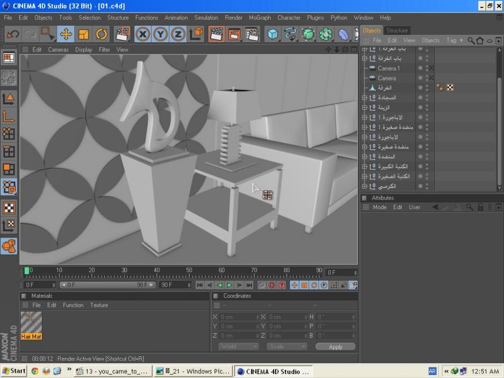Add a Cube primitive object
Image resolution: width=504 pixels, height=378 pixels.
pos(273,34)
